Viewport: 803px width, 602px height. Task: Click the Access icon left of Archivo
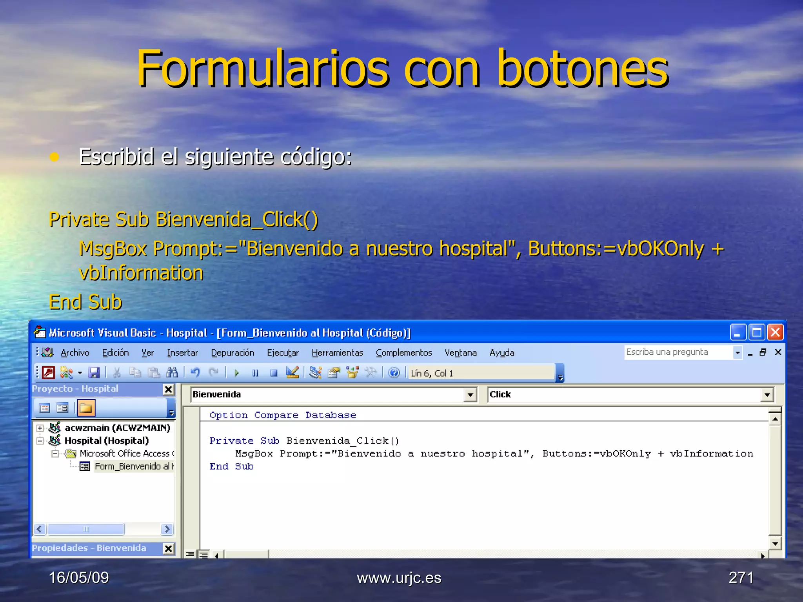[47, 352]
